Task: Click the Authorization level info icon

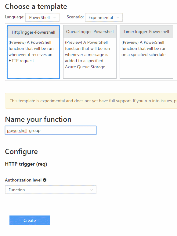Action: 45,180
